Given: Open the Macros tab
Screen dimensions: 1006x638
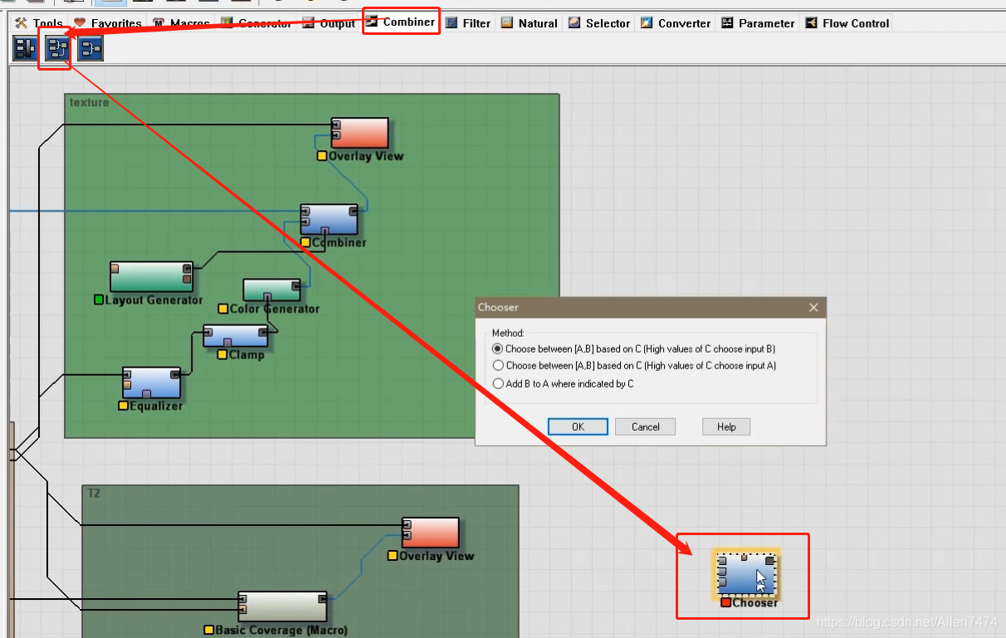Looking at the screenshot, I should [x=180, y=23].
